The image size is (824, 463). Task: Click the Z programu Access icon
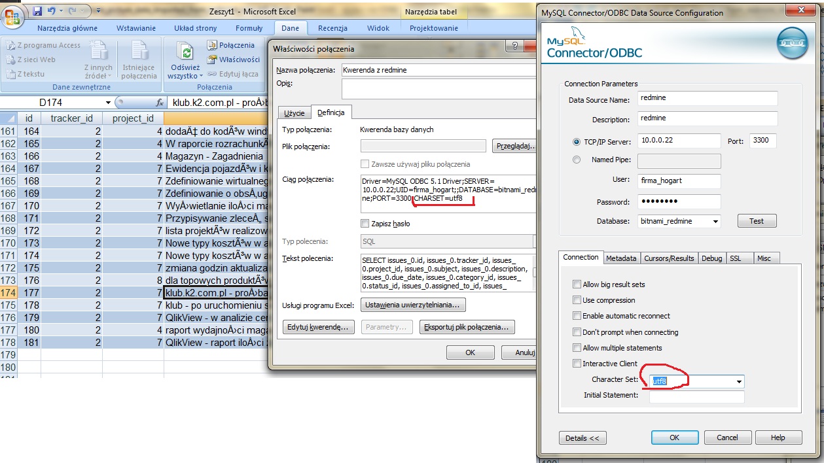pos(10,45)
